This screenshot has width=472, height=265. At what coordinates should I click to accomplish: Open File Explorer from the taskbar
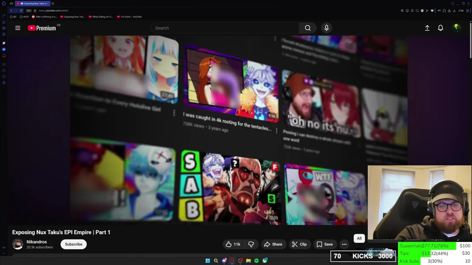[x=248, y=261]
